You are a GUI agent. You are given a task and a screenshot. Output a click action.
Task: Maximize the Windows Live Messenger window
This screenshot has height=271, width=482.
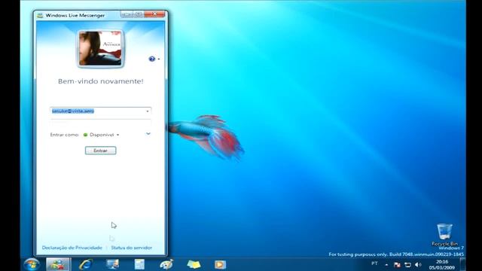click(139, 14)
